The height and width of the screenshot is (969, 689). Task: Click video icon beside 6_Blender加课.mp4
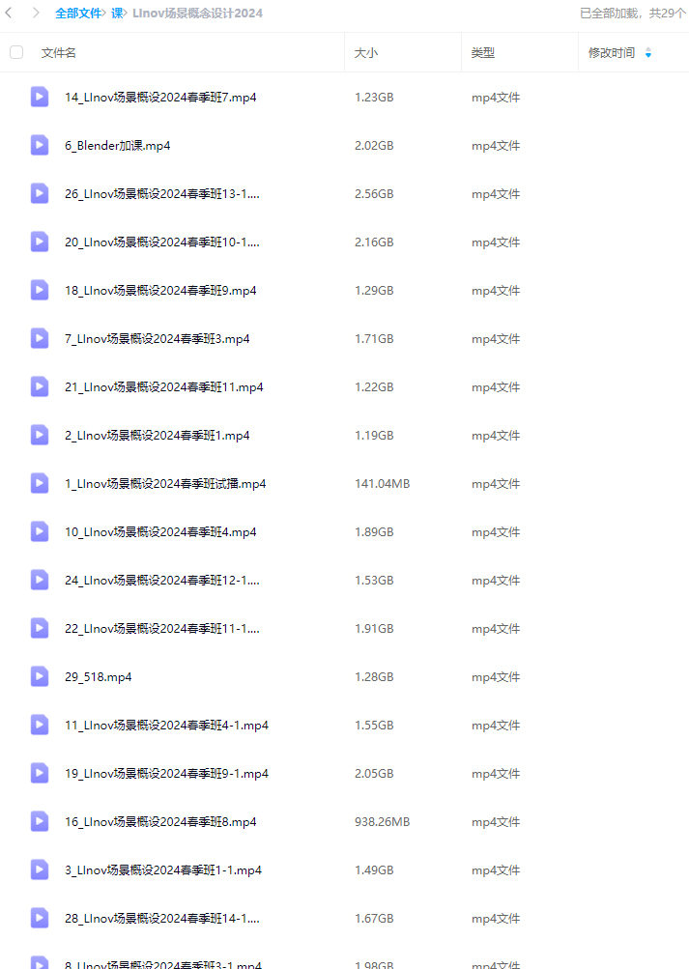coord(40,145)
